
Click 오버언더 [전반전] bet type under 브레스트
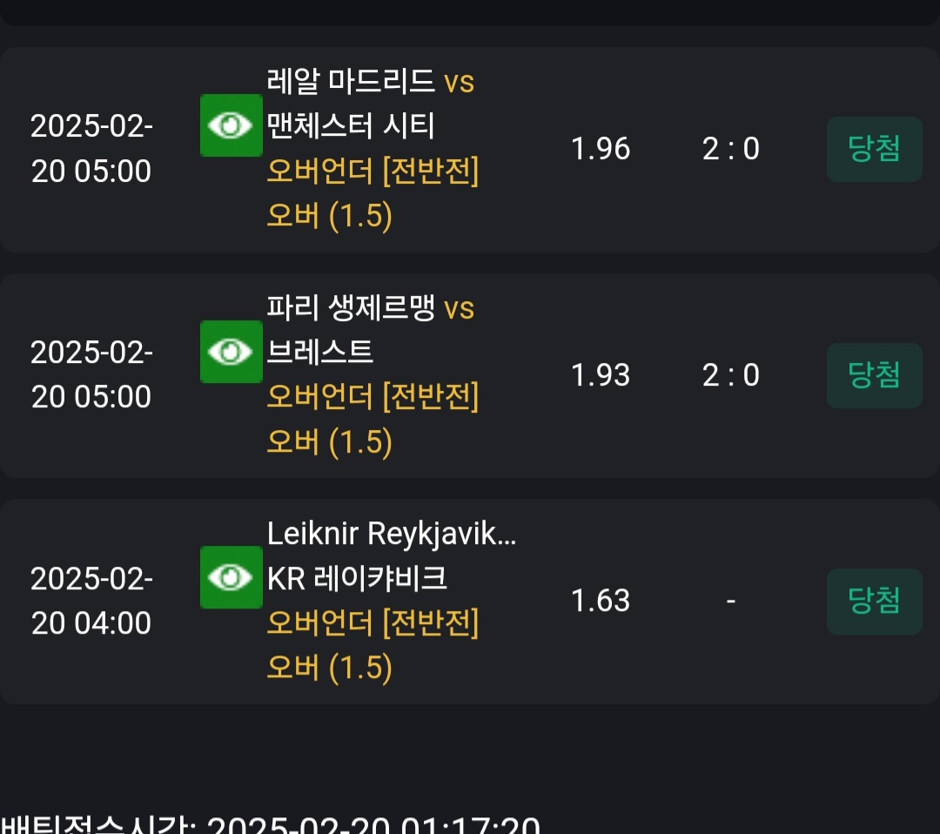pyautogui.click(x=373, y=397)
